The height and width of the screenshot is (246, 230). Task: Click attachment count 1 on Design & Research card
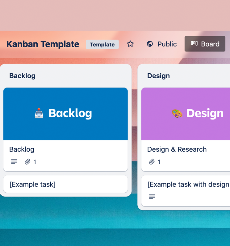coord(159,162)
